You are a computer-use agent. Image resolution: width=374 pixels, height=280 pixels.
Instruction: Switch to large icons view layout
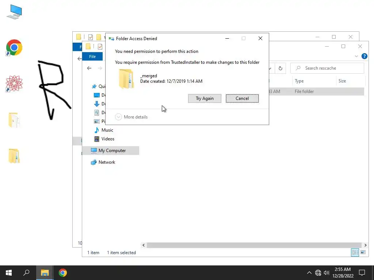pos(363,252)
